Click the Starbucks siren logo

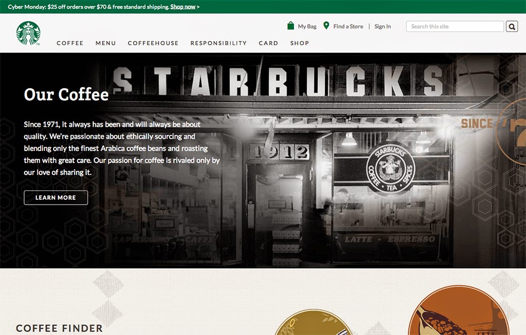28,34
